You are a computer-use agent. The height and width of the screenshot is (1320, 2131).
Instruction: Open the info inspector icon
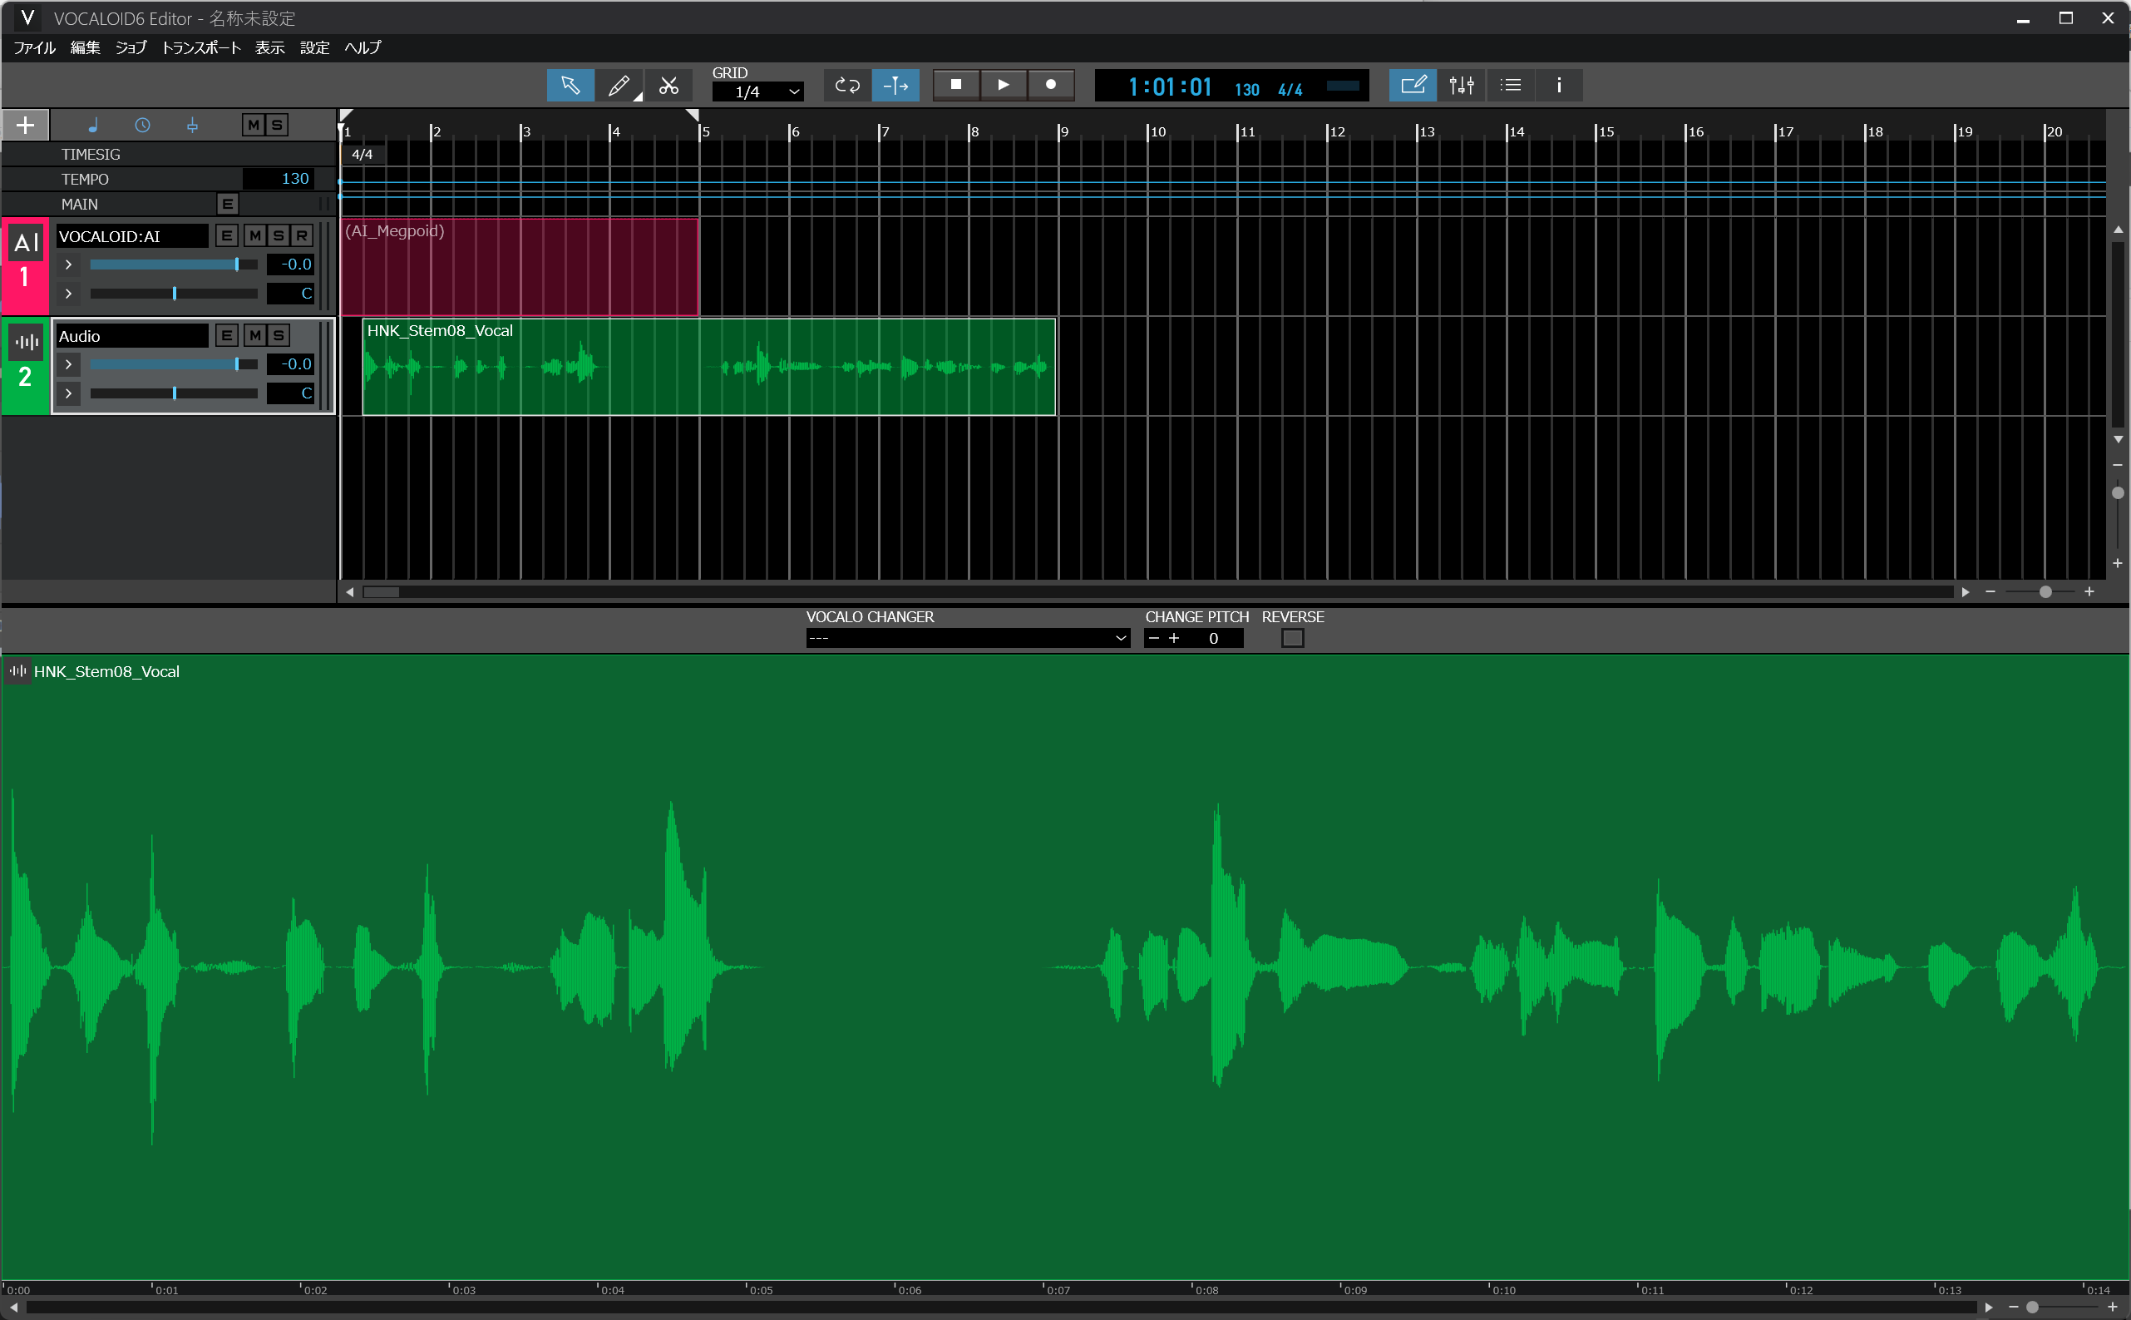click(x=1560, y=86)
